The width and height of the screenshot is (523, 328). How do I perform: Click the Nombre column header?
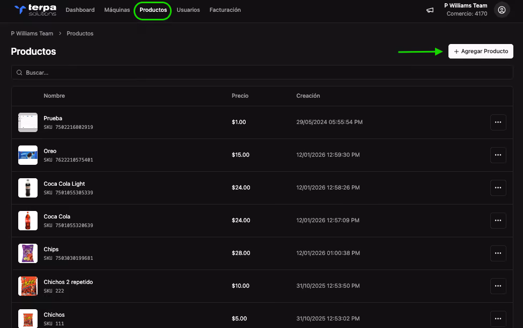click(x=54, y=96)
